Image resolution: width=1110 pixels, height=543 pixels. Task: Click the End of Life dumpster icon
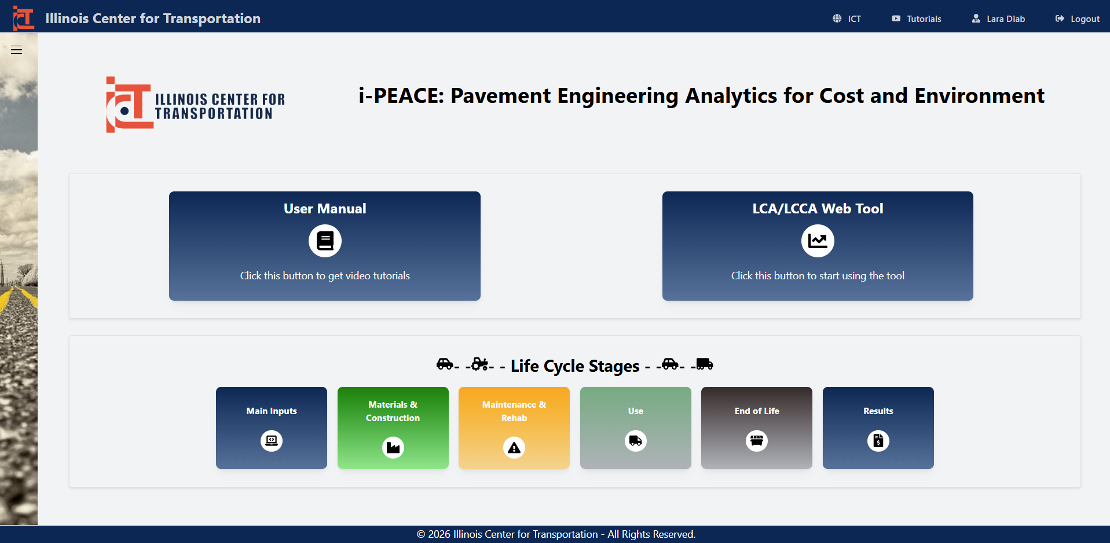(757, 441)
